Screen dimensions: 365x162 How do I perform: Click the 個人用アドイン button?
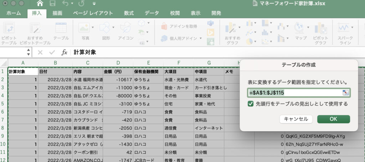(x=181, y=38)
